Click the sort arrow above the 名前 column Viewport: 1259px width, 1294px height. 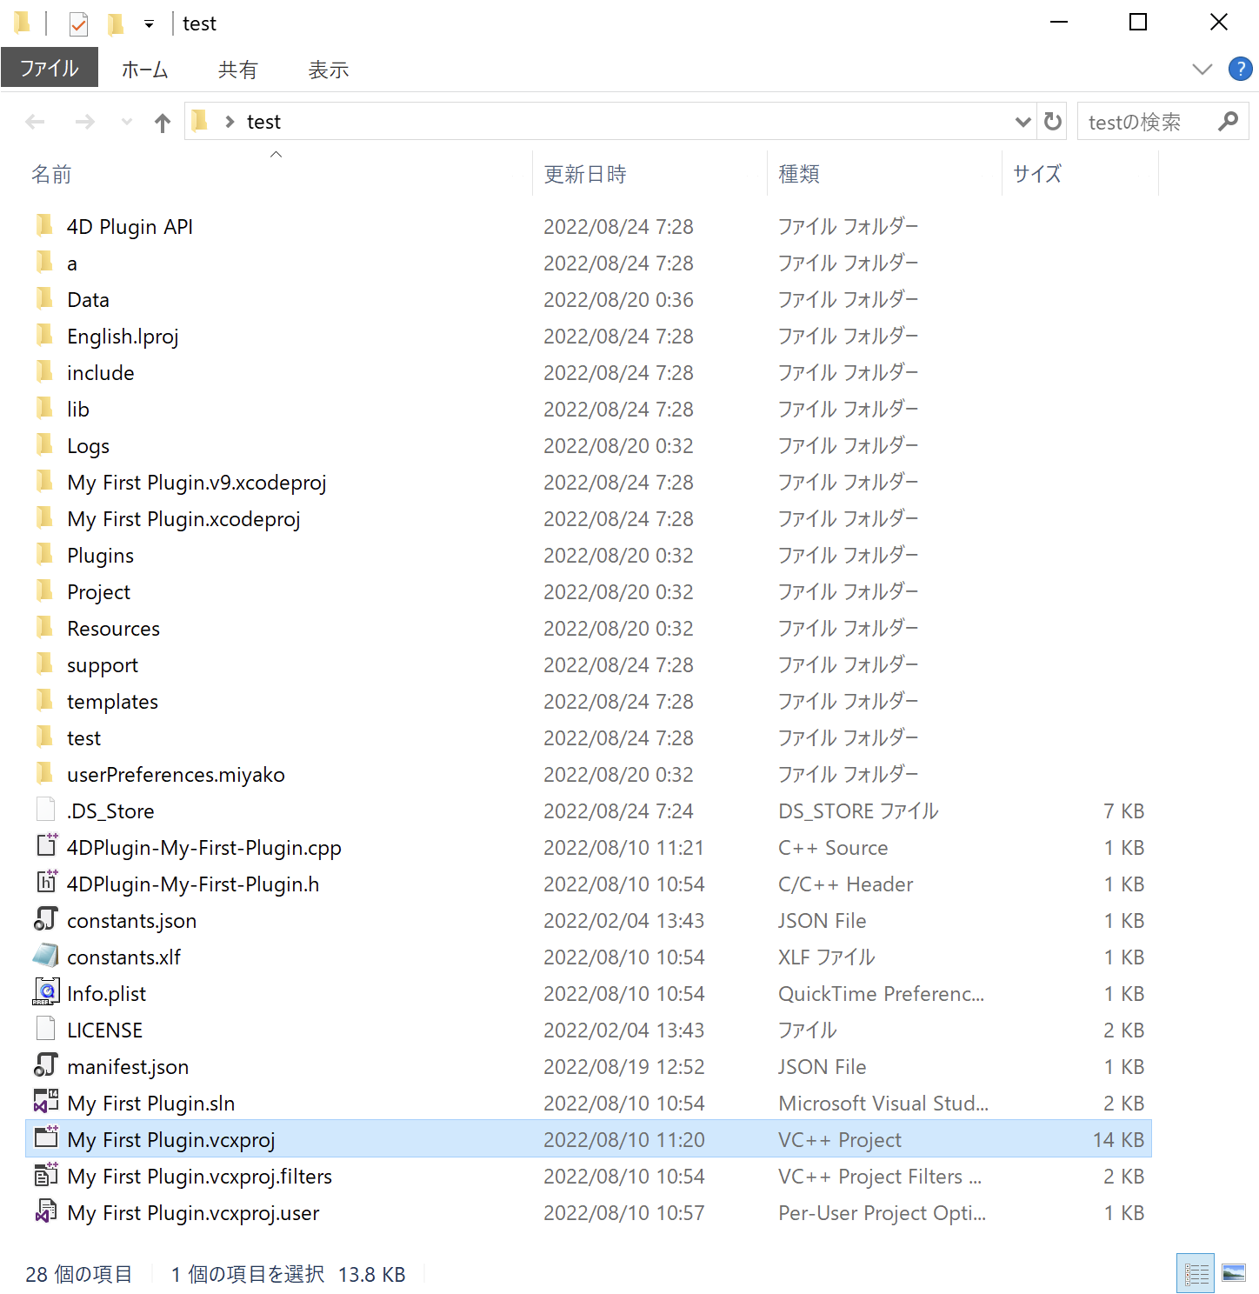pos(276,154)
